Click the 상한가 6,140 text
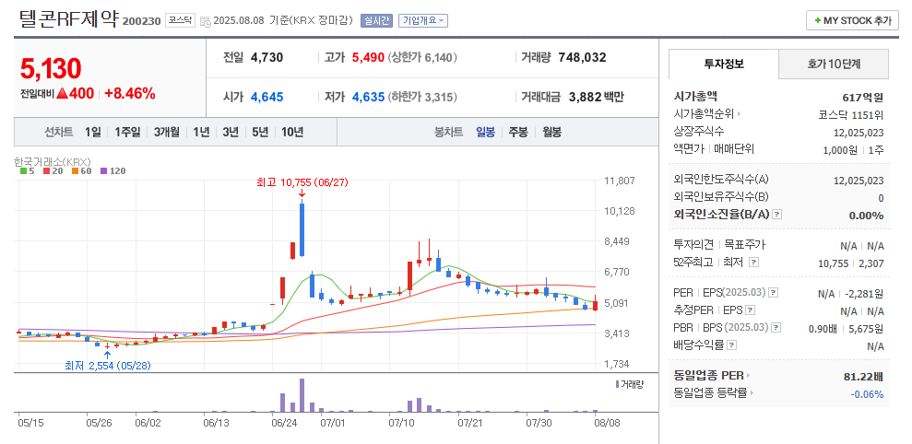The height and width of the screenshot is (444, 912). click(422, 57)
